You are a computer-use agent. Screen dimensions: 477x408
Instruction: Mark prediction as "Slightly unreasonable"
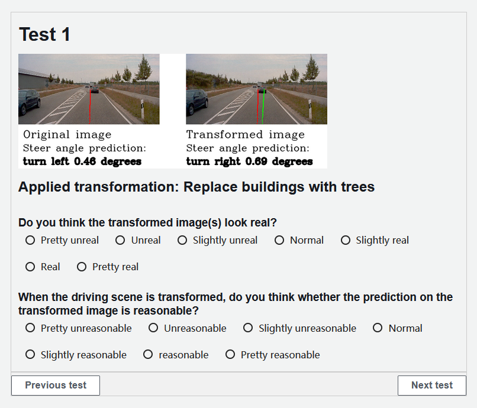[x=248, y=328]
